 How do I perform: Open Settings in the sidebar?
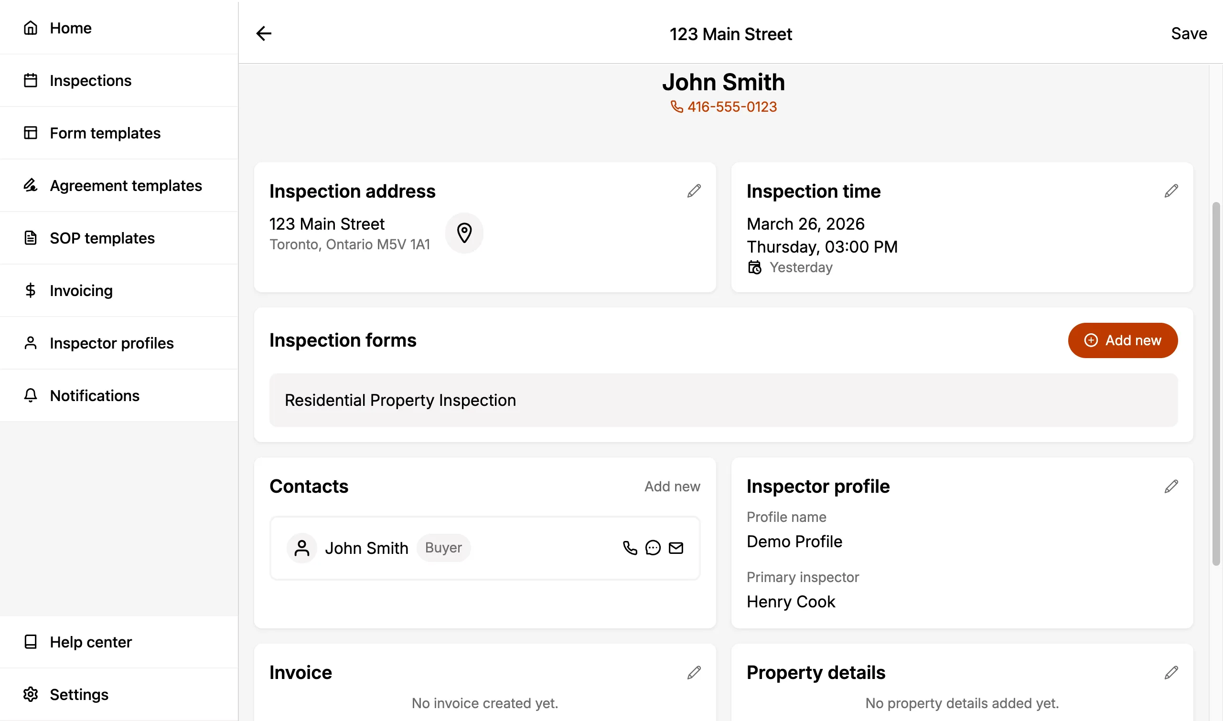click(119, 694)
